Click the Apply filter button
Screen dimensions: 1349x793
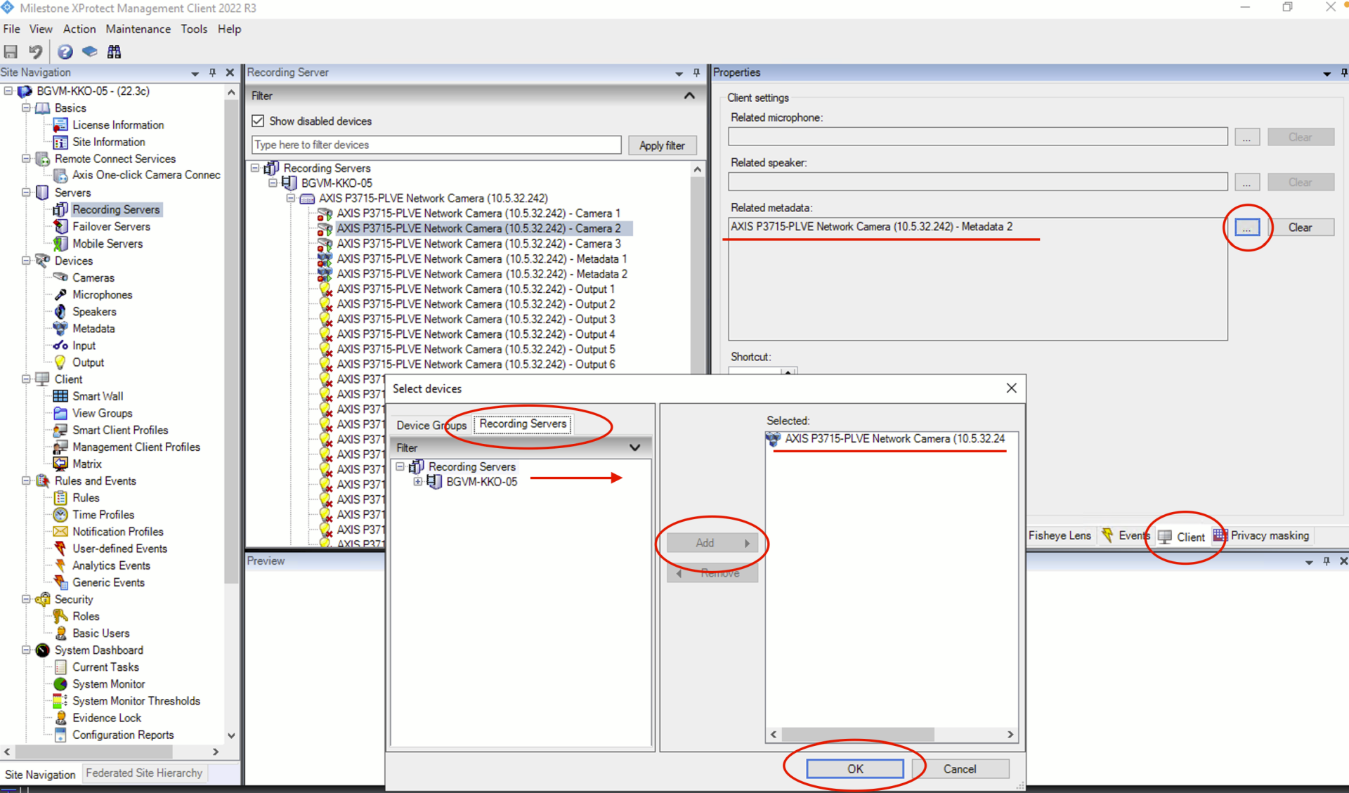661,145
